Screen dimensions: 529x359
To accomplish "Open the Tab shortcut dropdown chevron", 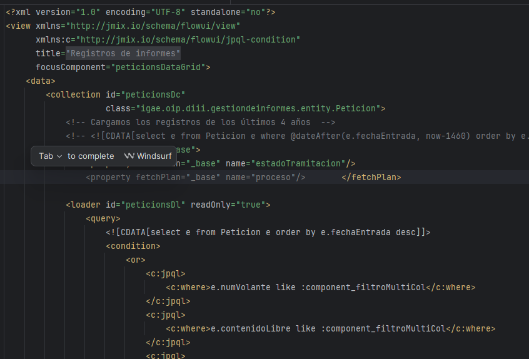I will [59, 156].
